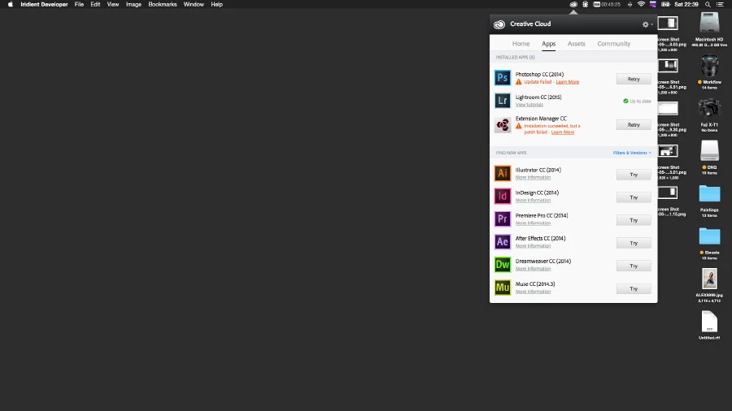The height and width of the screenshot is (411, 732).
Task: Try Dreamweaver CC (2014)
Action: 634,266
